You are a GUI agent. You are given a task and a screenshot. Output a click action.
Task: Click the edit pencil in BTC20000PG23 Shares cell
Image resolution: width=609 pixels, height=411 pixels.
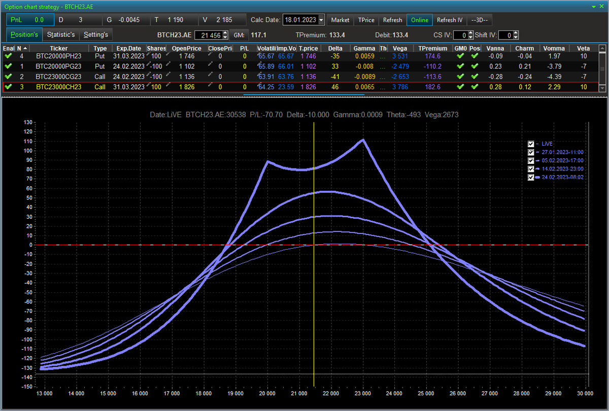pyautogui.click(x=149, y=63)
